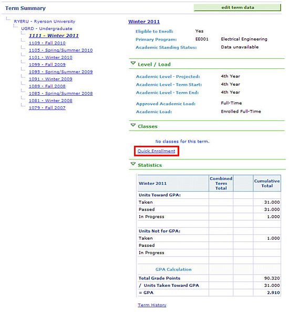289x312 pixels.
Task: Click the RYERU - Ryerson University node
Action: (45, 21)
